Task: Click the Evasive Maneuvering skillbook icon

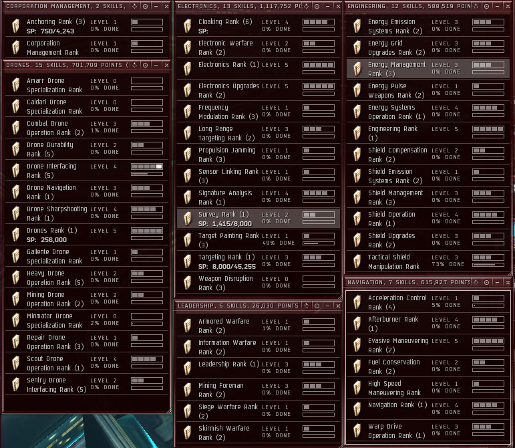Action: click(357, 345)
